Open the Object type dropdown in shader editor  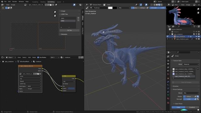[11, 57]
